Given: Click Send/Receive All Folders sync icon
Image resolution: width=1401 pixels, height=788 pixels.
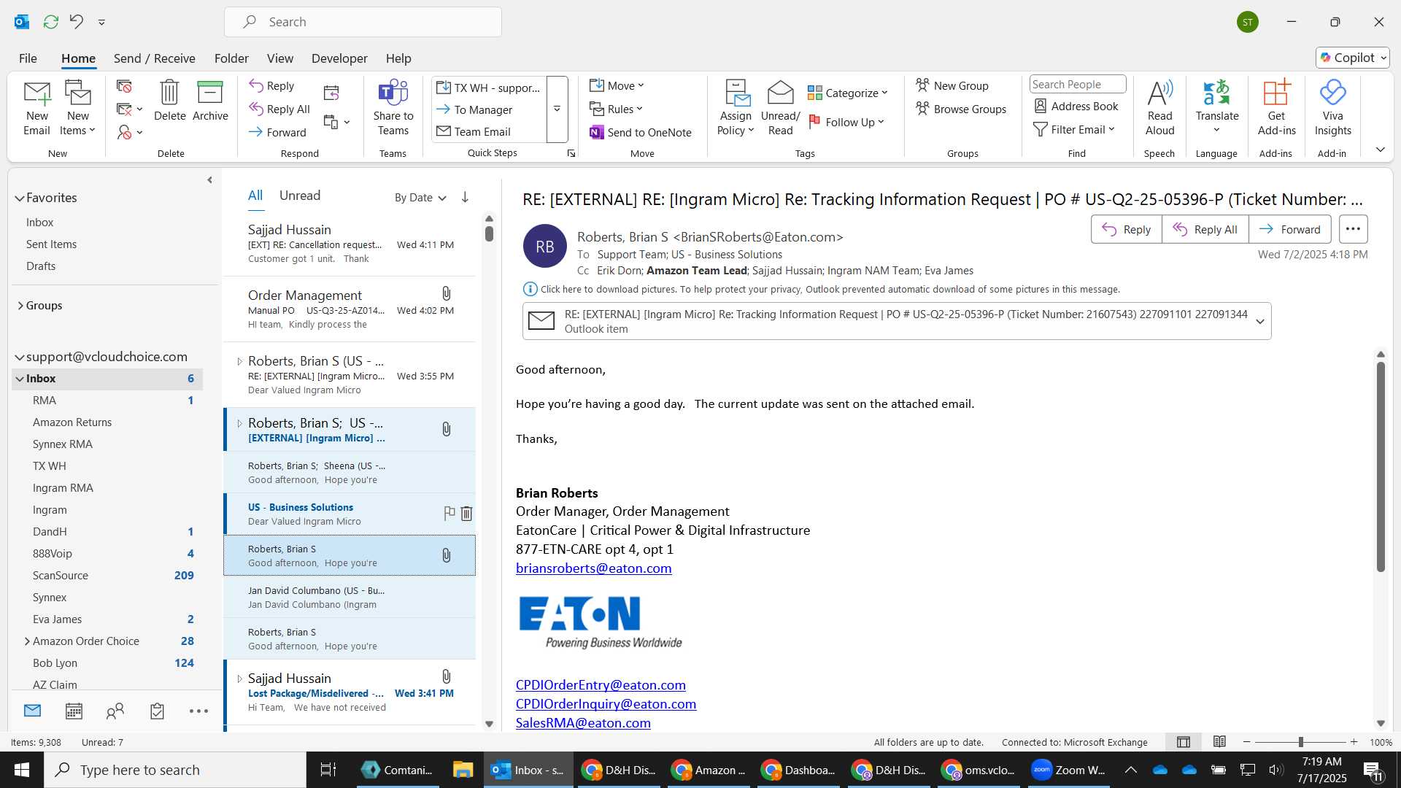Looking at the screenshot, I should coord(50,22).
